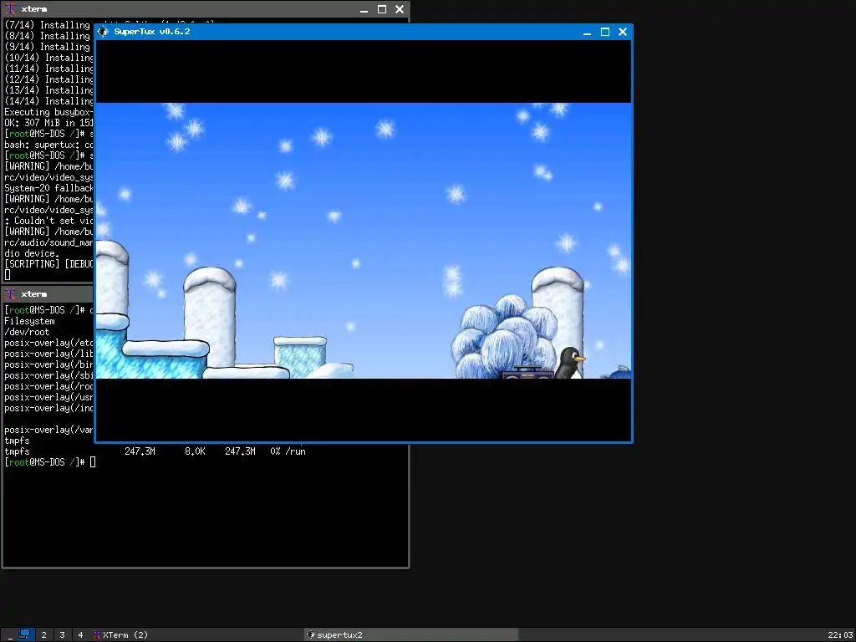
Task: Click the SuperTux v0.6.2 title text
Action: pos(152,32)
